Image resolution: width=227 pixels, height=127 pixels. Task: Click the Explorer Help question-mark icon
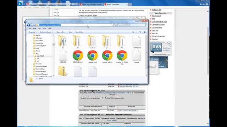(144, 32)
